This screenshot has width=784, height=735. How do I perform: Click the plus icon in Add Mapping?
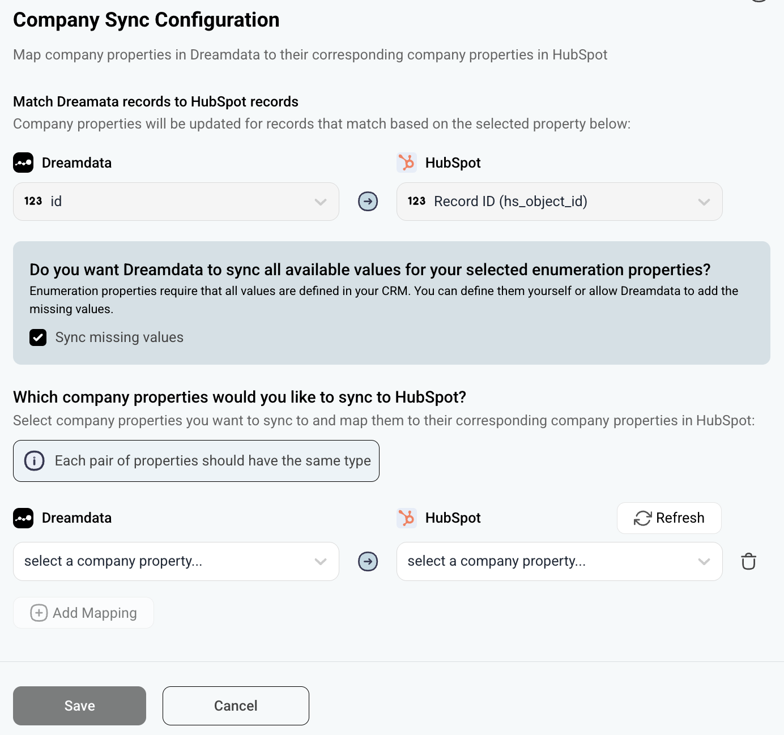[39, 613]
